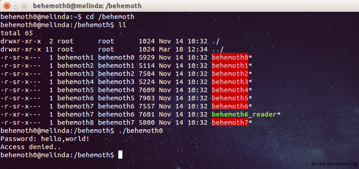Screen dimensions: 359x169
Task: Click owner 'behemoth2' in the listing
Action: pyautogui.click(x=75, y=66)
